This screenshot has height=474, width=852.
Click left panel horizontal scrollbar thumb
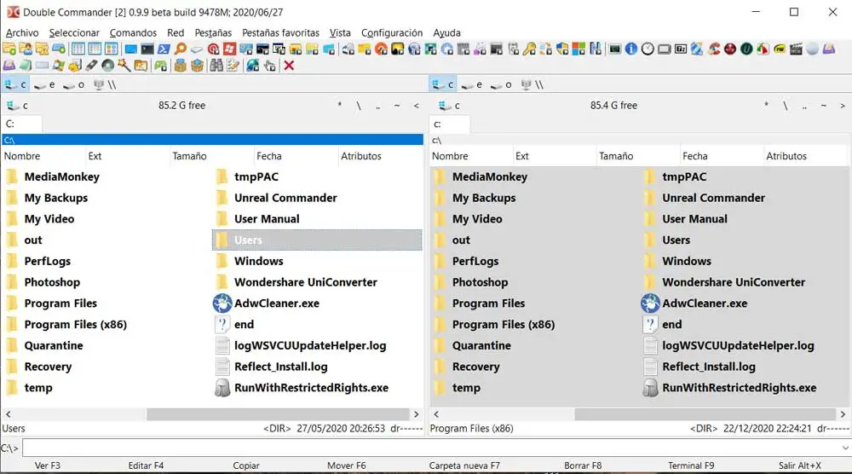tap(278, 414)
